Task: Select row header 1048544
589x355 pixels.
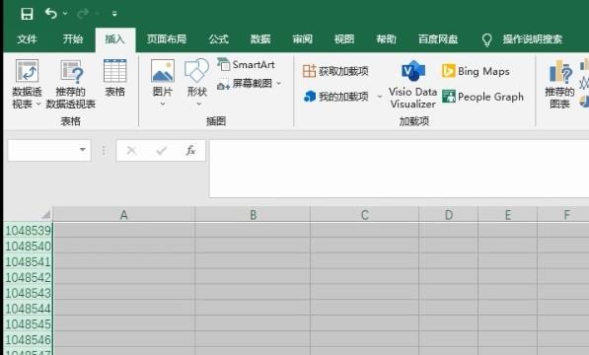Action: pyautogui.click(x=29, y=309)
